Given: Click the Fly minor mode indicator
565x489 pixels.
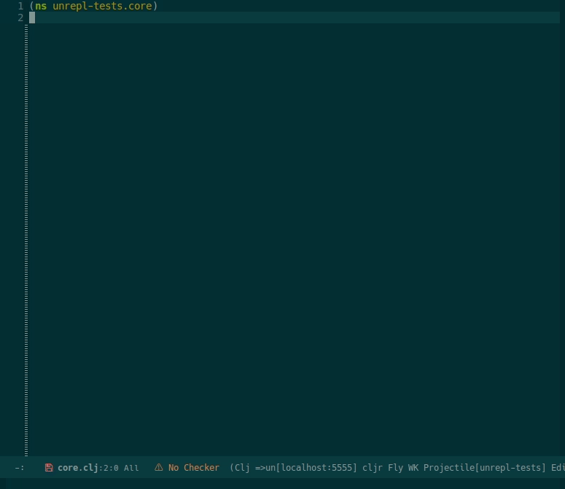Looking at the screenshot, I should pos(395,468).
